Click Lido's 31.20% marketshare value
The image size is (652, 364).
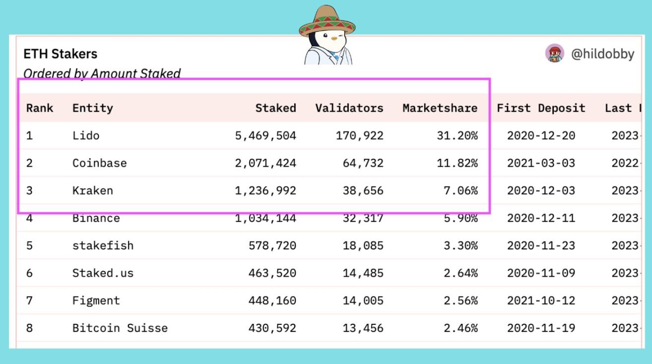tap(457, 135)
